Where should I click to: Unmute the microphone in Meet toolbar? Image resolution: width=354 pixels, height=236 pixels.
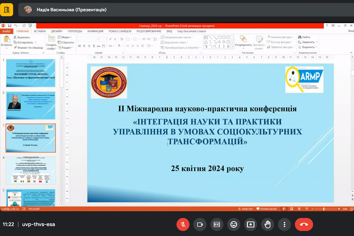click(x=183, y=225)
